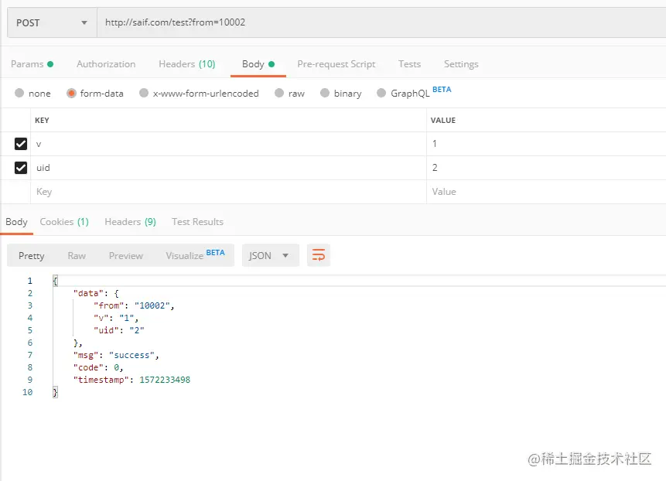Switch response view to Pretty
Viewport: 666px width, 481px height.
point(32,255)
